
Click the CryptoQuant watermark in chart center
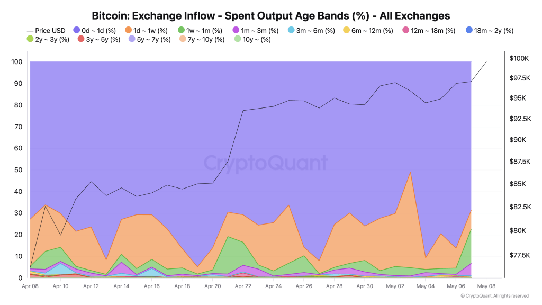click(x=266, y=163)
